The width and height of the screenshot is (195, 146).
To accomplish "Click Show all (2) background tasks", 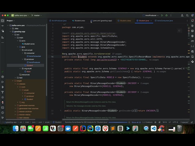I will pos(136,122).
